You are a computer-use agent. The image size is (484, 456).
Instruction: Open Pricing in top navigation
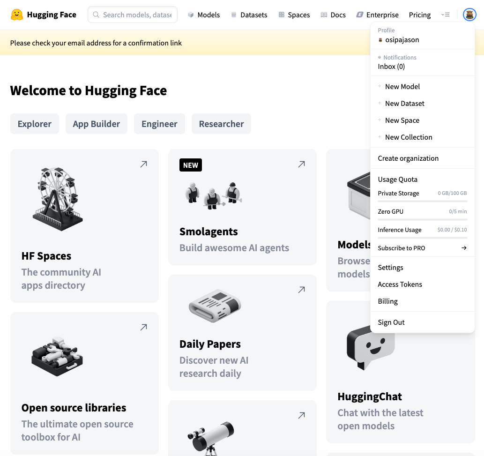pyautogui.click(x=419, y=15)
